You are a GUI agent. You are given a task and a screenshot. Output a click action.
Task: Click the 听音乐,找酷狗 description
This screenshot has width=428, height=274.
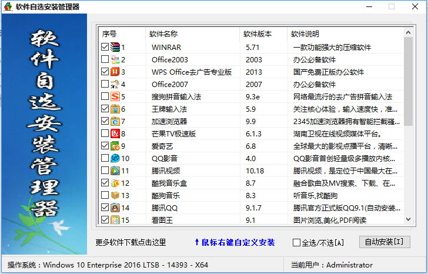tap(315, 196)
